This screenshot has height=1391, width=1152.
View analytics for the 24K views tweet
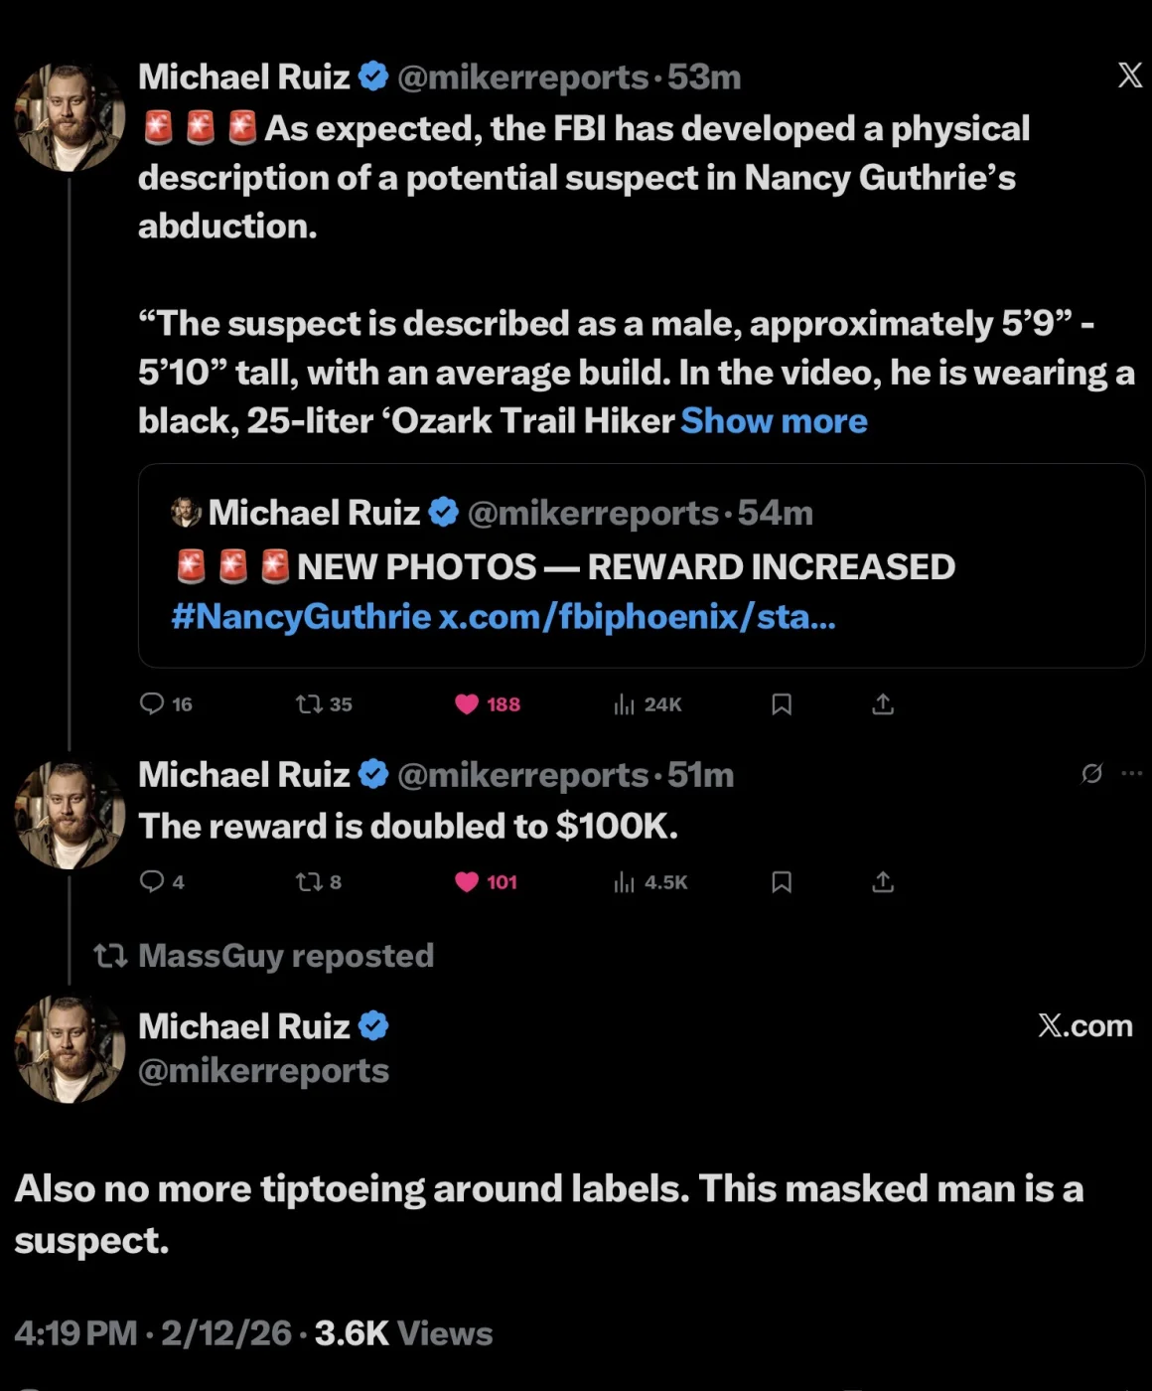625,704
